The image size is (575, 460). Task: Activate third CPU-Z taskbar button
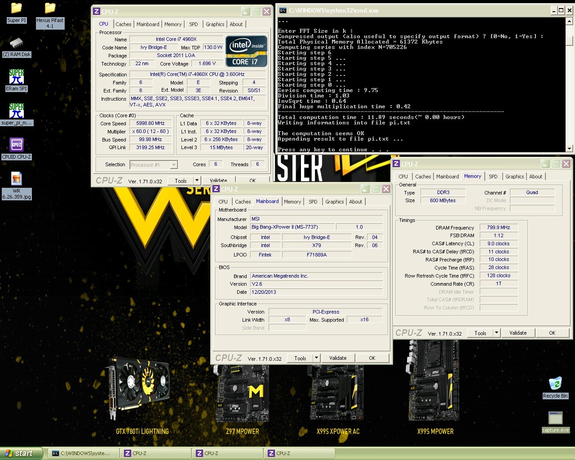[x=299, y=453]
